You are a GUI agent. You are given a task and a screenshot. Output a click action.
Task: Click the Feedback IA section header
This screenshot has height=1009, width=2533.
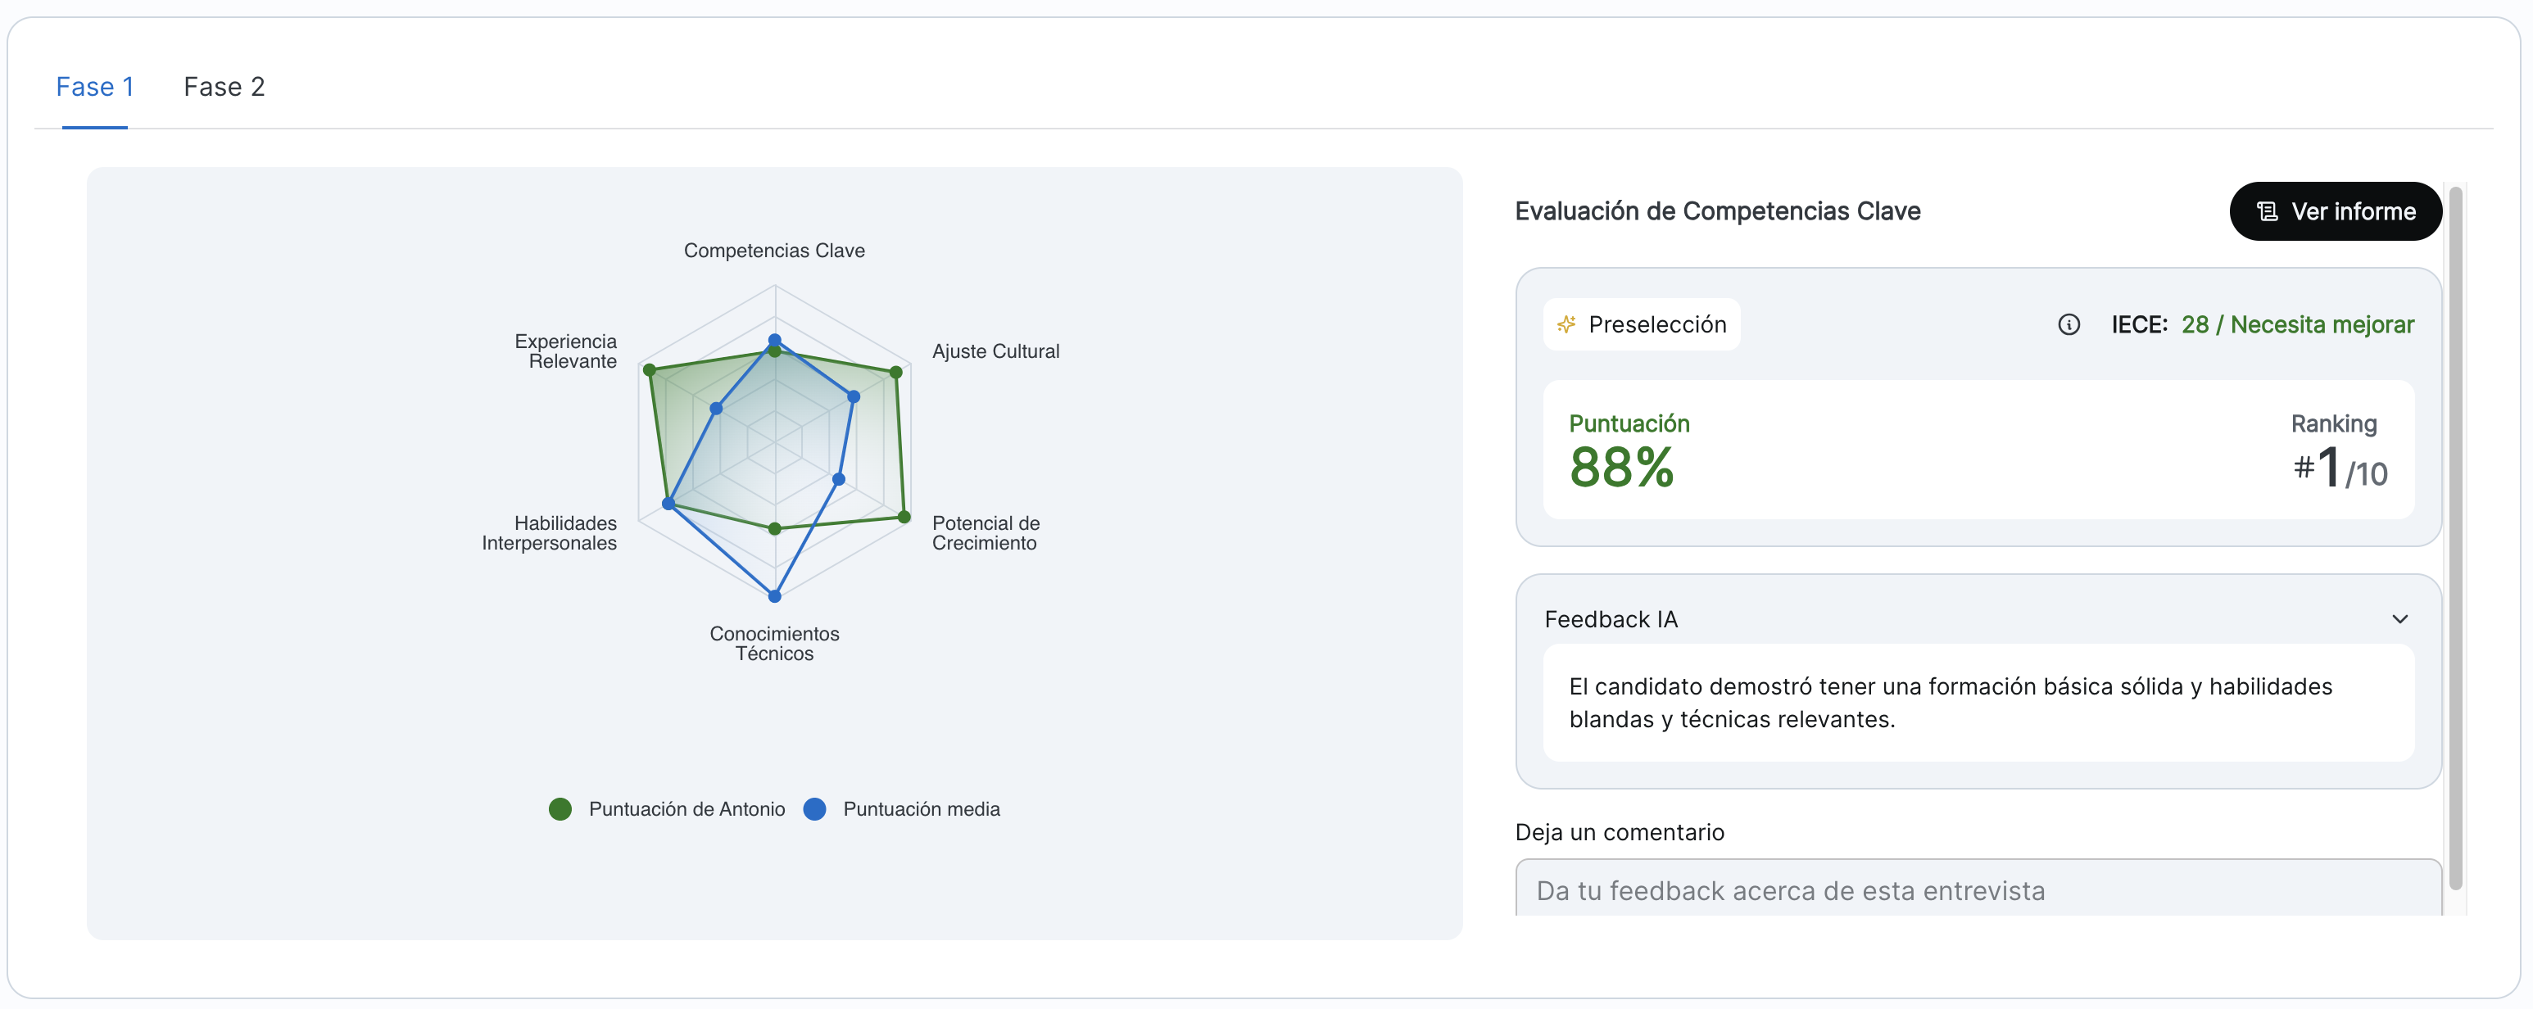(1611, 618)
